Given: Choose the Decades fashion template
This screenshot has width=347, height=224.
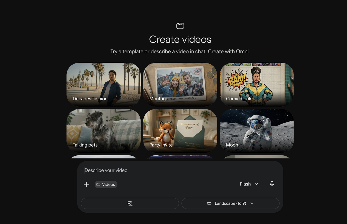Looking at the screenshot, I should [x=104, y=85].
